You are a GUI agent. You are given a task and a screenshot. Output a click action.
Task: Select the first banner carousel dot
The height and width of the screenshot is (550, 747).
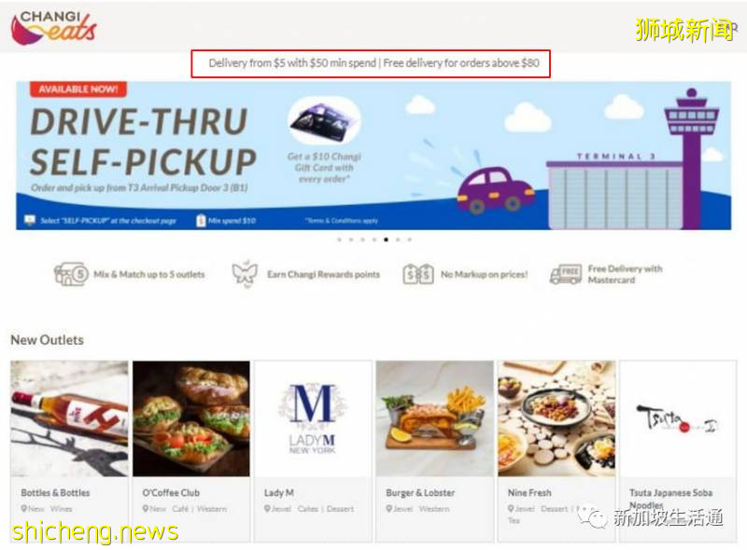pos(339,240)
